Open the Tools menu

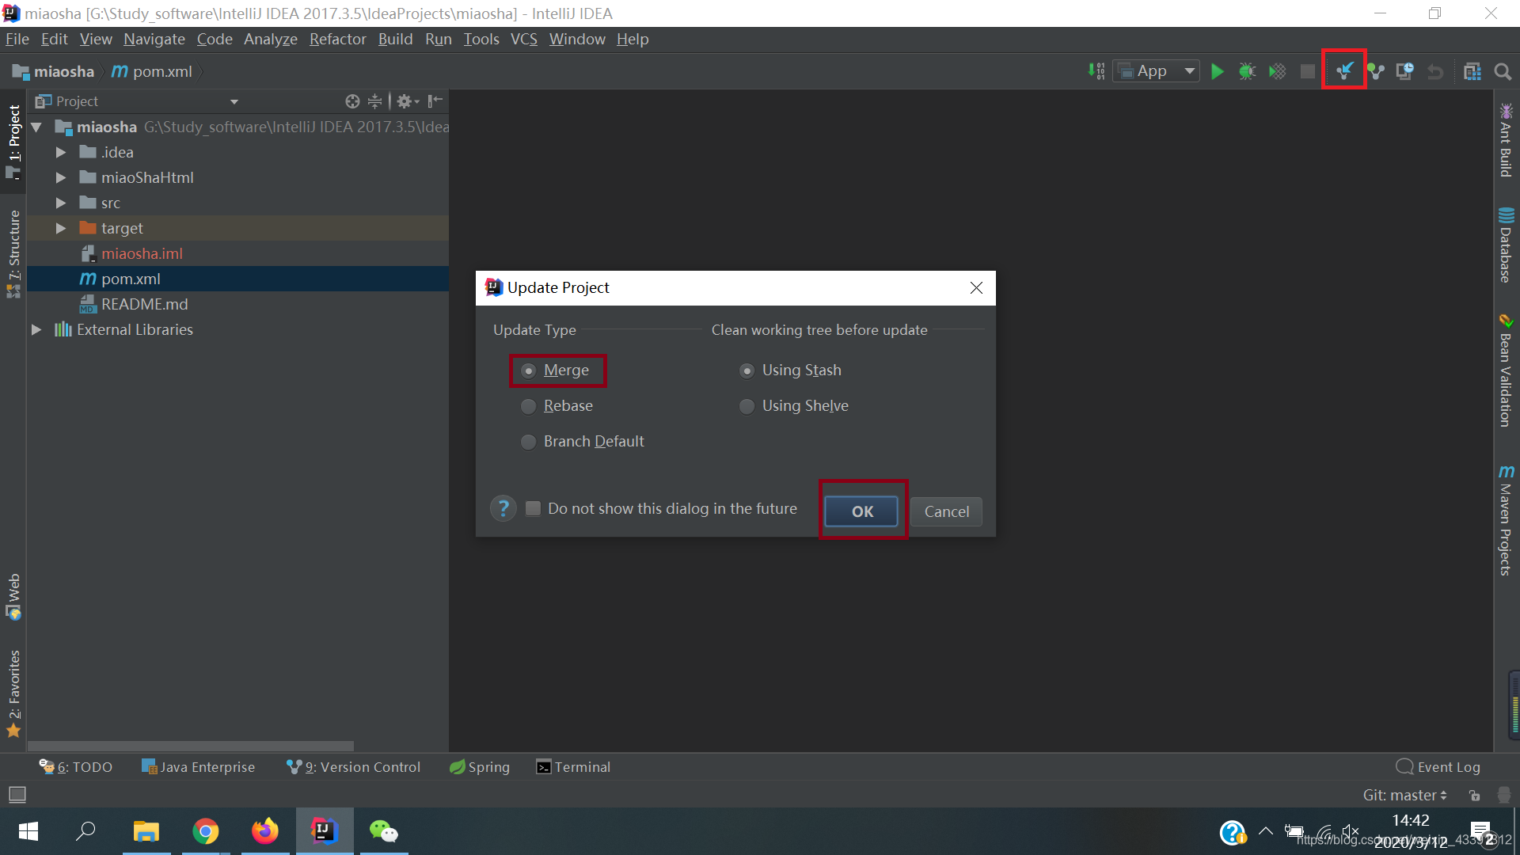(x=481, y=39)
